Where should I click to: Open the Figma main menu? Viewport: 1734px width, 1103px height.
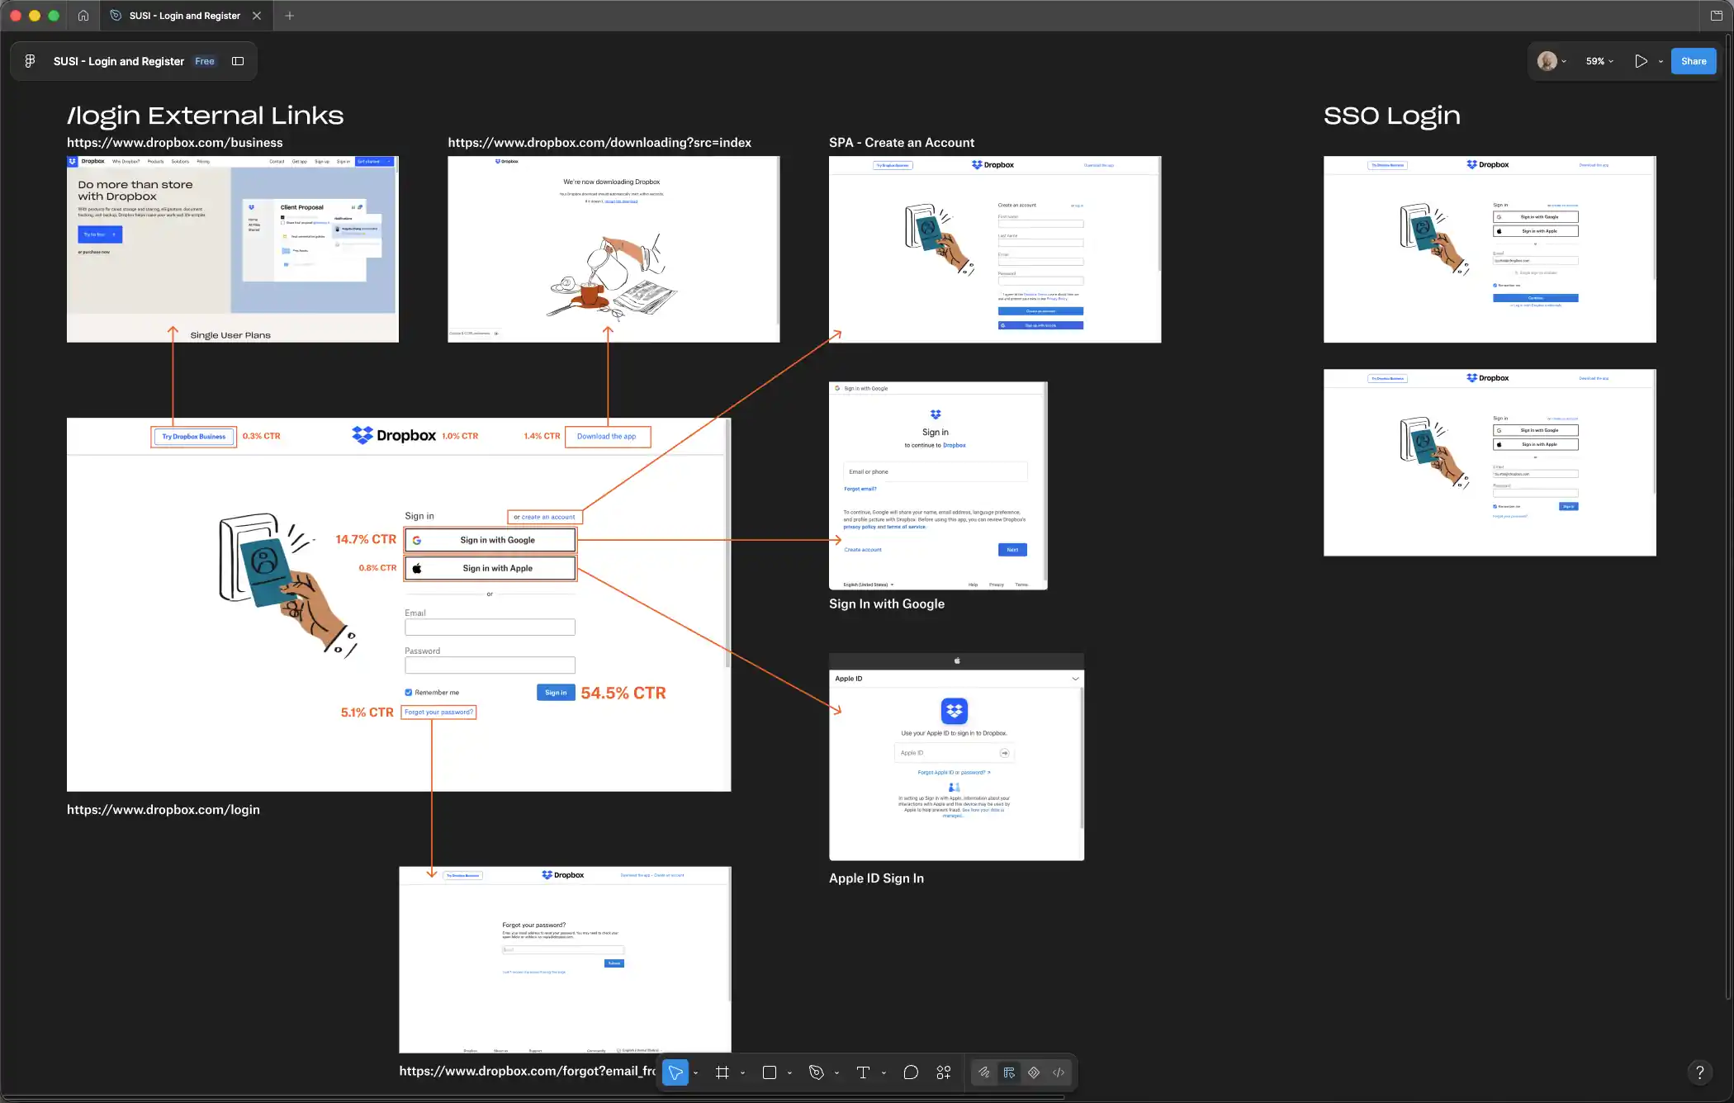30,61
